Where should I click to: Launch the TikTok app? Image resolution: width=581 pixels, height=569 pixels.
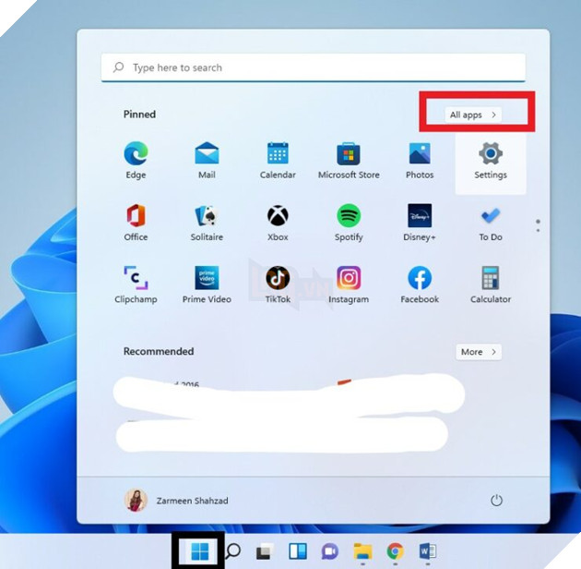pyautogui.click(x=278, y=284)
